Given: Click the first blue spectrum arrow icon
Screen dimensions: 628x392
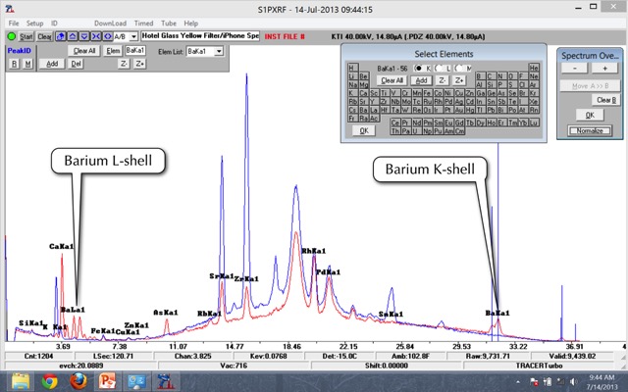Looking at the screenshot, I should click(63, 35).
